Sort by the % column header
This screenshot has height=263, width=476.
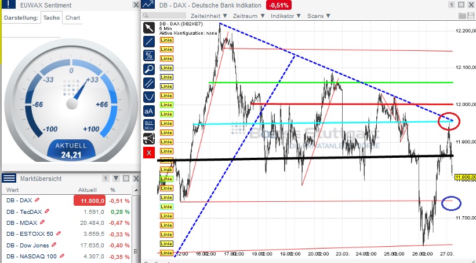click(112, 190)
